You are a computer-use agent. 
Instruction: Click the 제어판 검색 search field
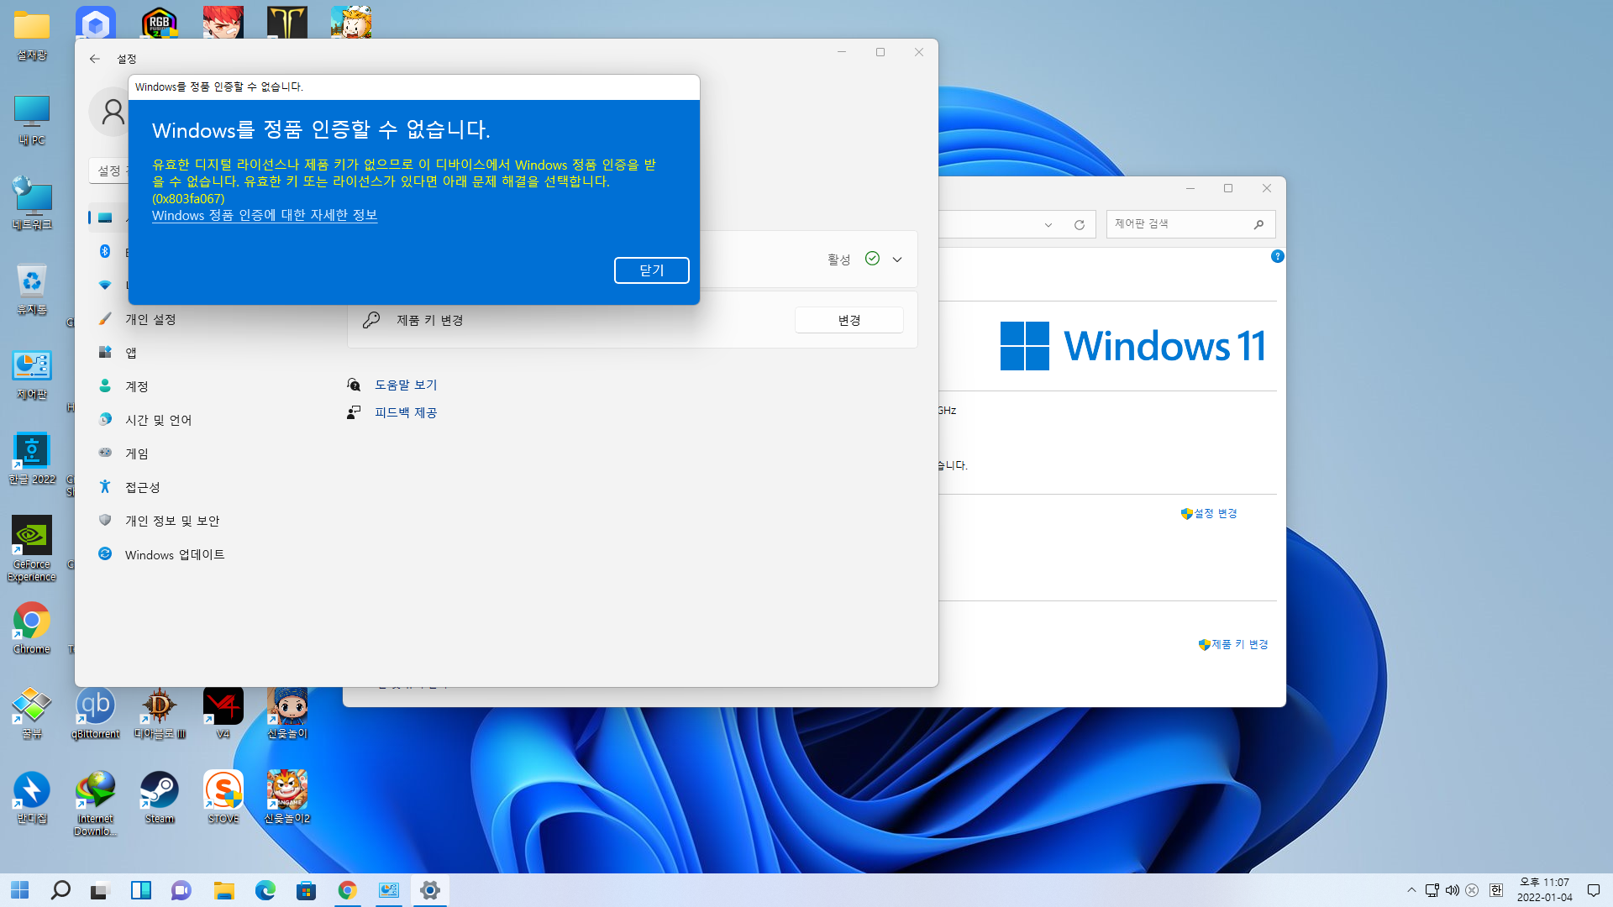[1190, 224]
